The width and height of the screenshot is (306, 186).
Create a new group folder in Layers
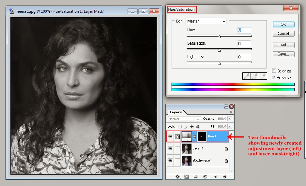[195, 177]
